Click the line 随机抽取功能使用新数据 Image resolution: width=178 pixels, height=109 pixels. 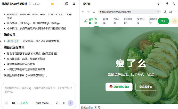(21, 64)
